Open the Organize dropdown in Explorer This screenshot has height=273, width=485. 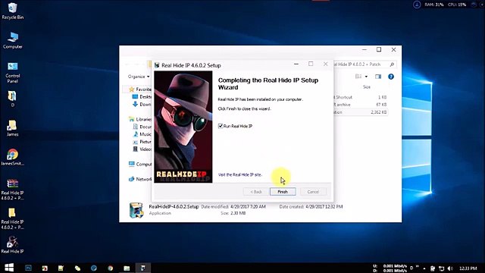tap(139, 77)
